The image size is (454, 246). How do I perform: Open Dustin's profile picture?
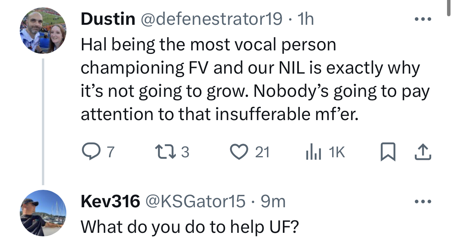(43, 31)
